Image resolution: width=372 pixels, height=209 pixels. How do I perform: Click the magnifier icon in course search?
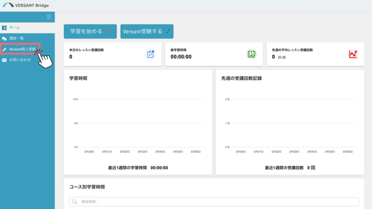coord(74,202)
